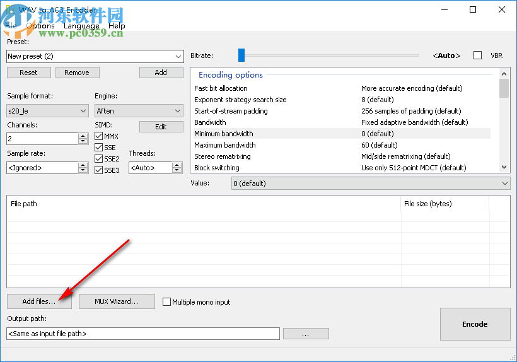Click the Sample rate input field
The width and height of the screenshot is (517, 362).
tap(42, 168)
